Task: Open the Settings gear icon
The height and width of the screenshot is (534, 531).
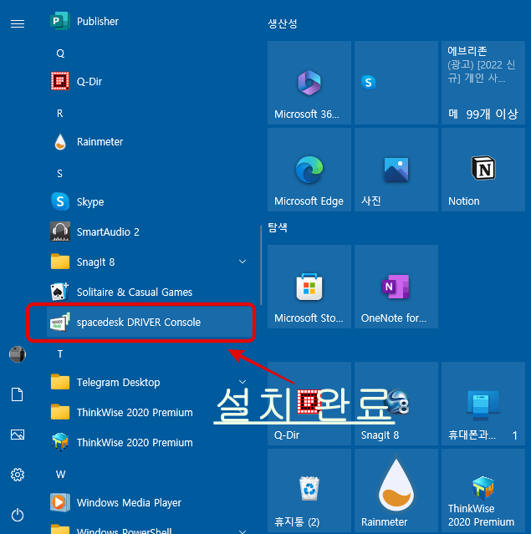Action: pos(18,475)
